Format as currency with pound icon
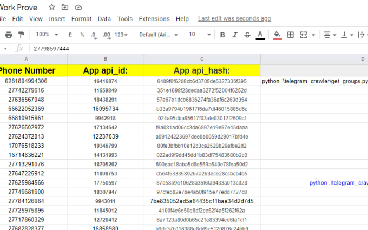 coord(70,35)
